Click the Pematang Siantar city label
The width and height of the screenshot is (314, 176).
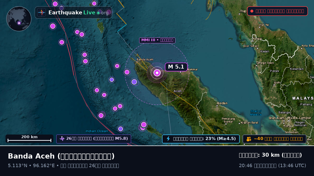point(228,120)
